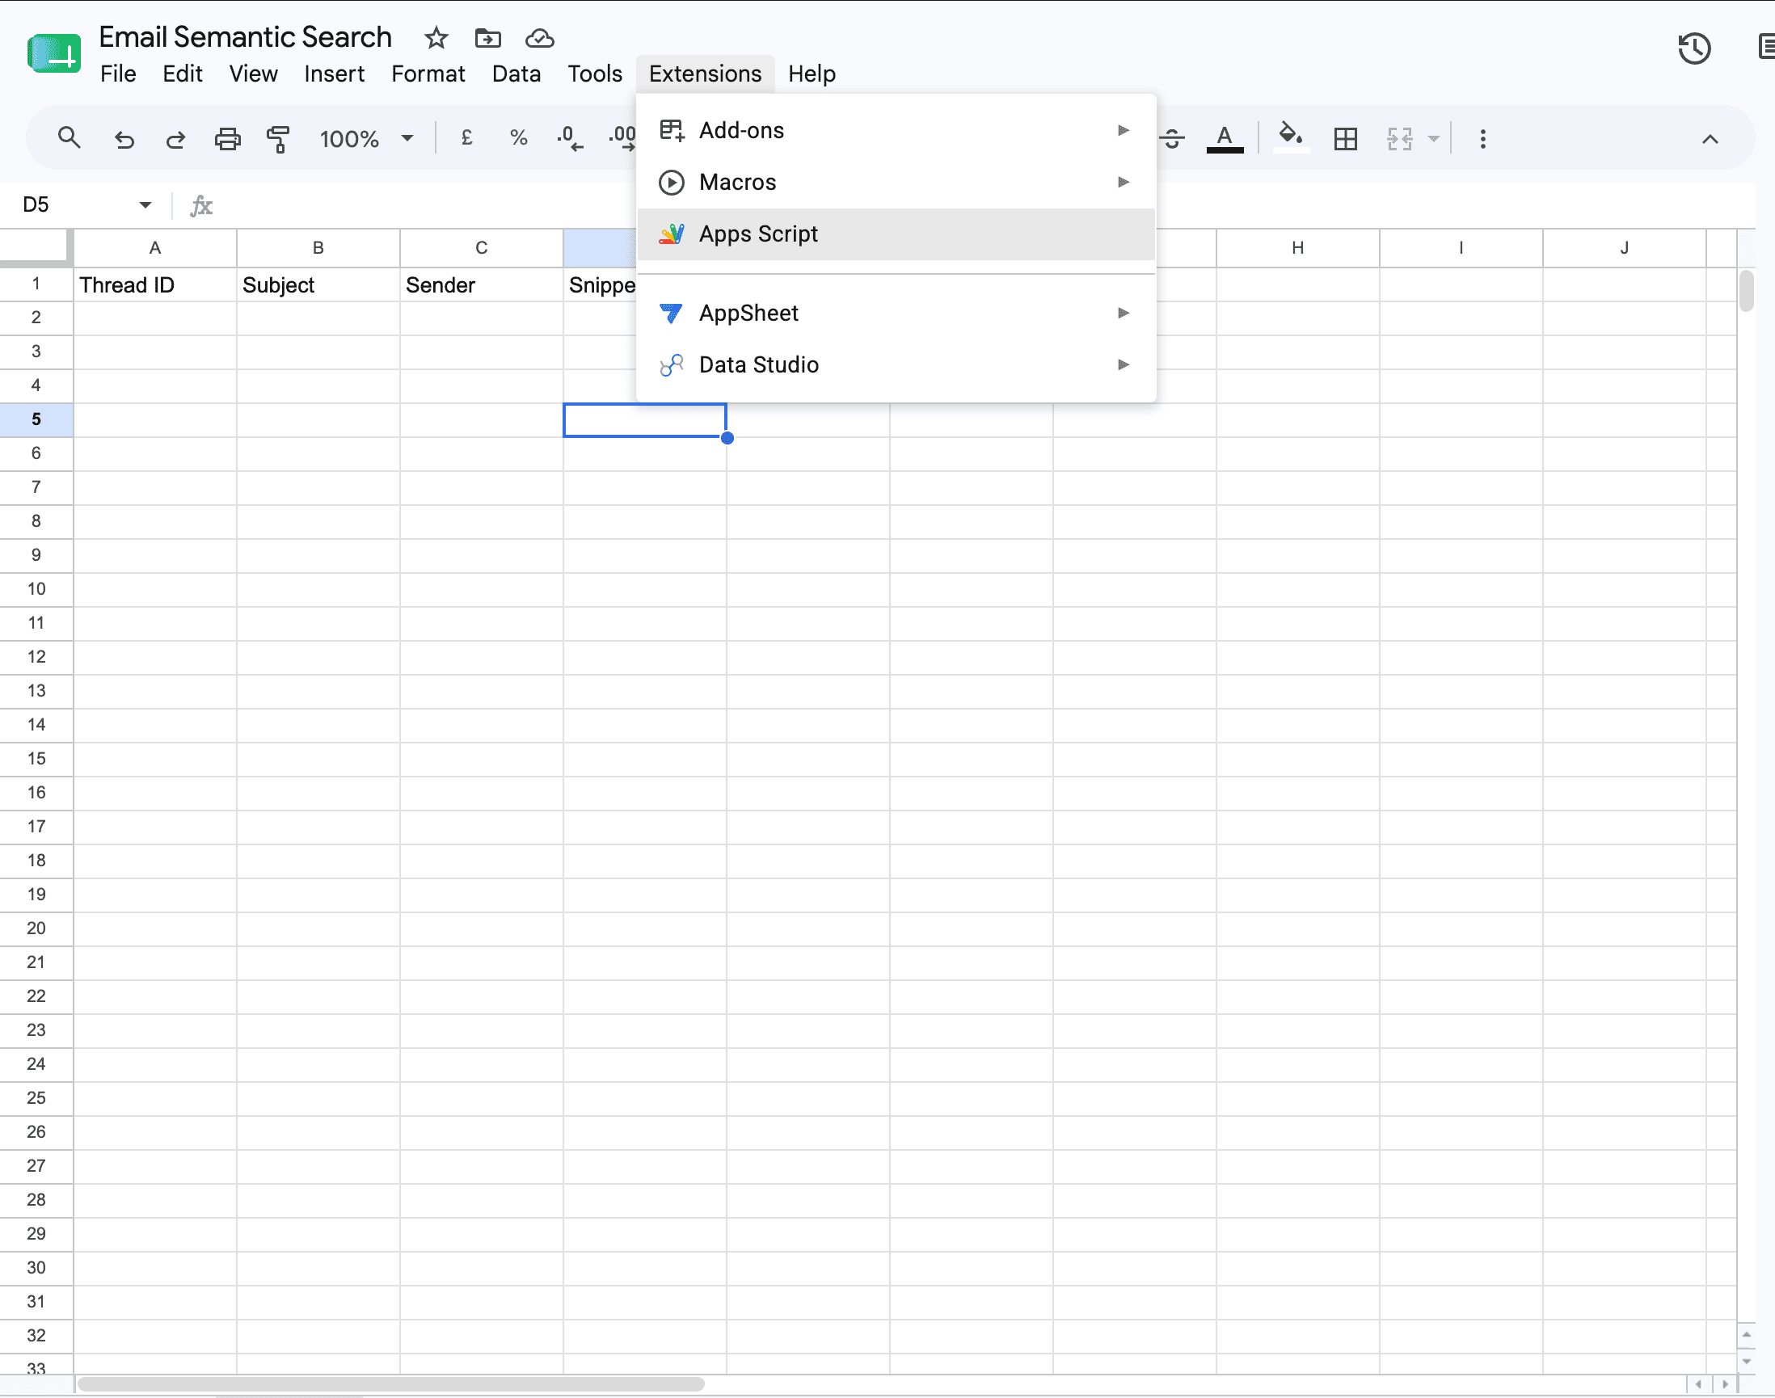Open the zoom 100% dropdown

click(x=366, y=138)
